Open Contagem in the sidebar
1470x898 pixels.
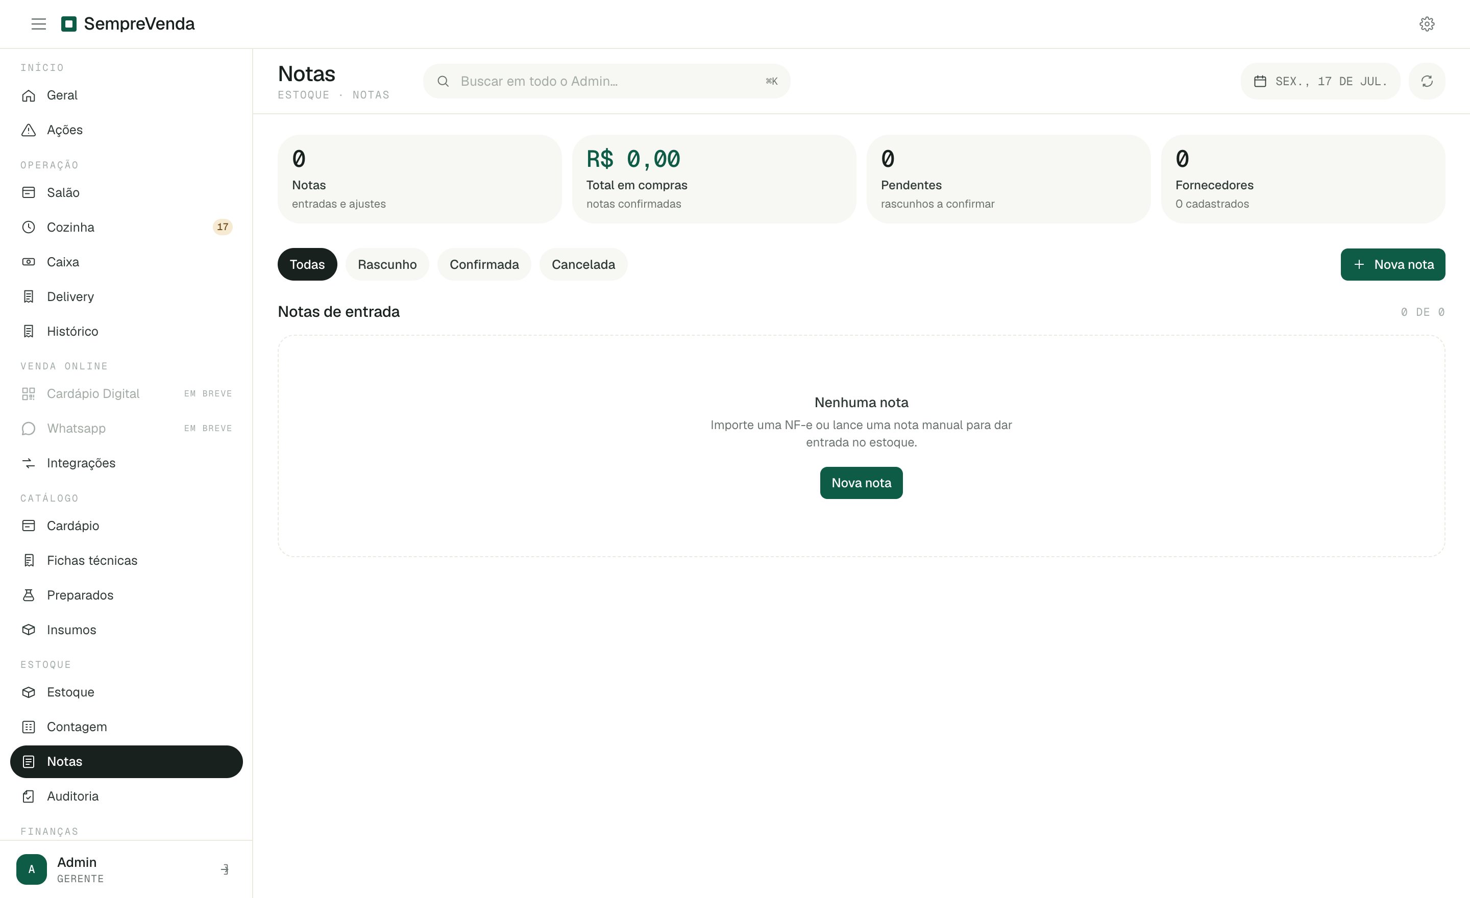[127, 726]
